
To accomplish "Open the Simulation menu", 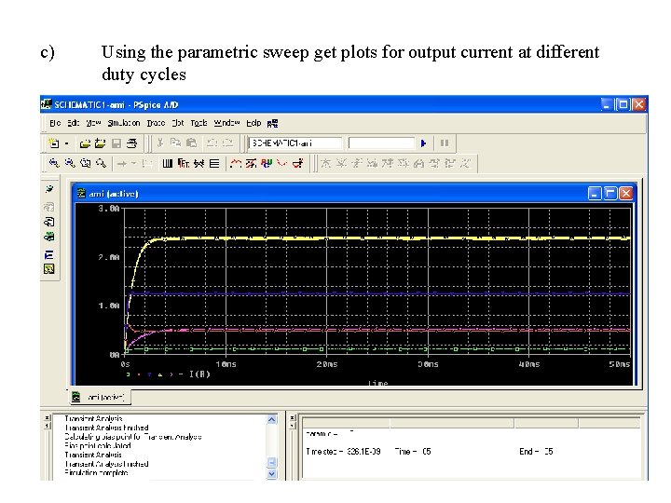I will pos(124,123).
